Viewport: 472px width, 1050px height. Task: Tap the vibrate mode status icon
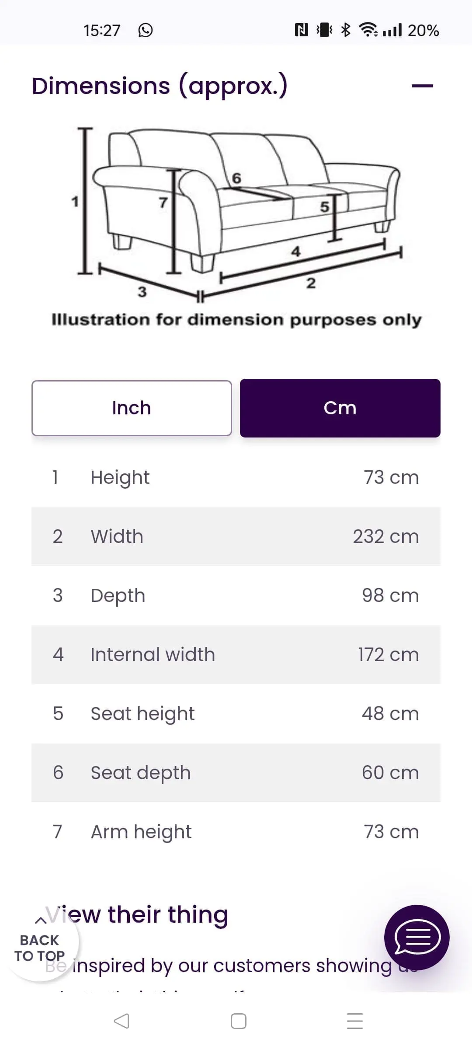coord(324,30)
